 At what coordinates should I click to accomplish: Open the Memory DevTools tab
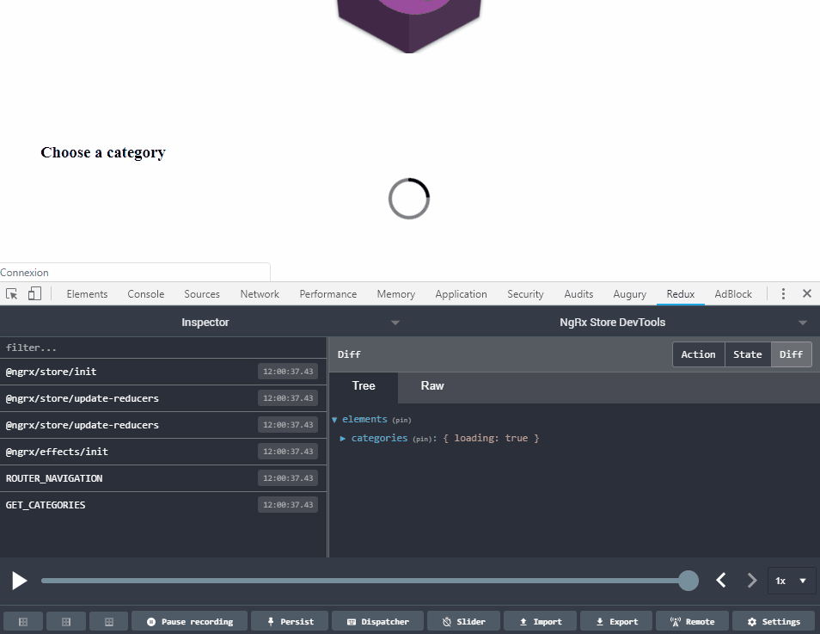[x=396, y=293]
